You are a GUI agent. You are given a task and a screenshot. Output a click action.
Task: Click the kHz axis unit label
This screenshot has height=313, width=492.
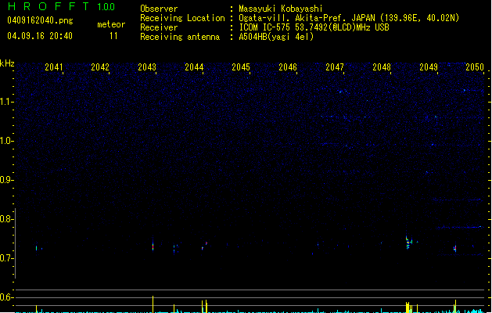click(x=7, y=63)
